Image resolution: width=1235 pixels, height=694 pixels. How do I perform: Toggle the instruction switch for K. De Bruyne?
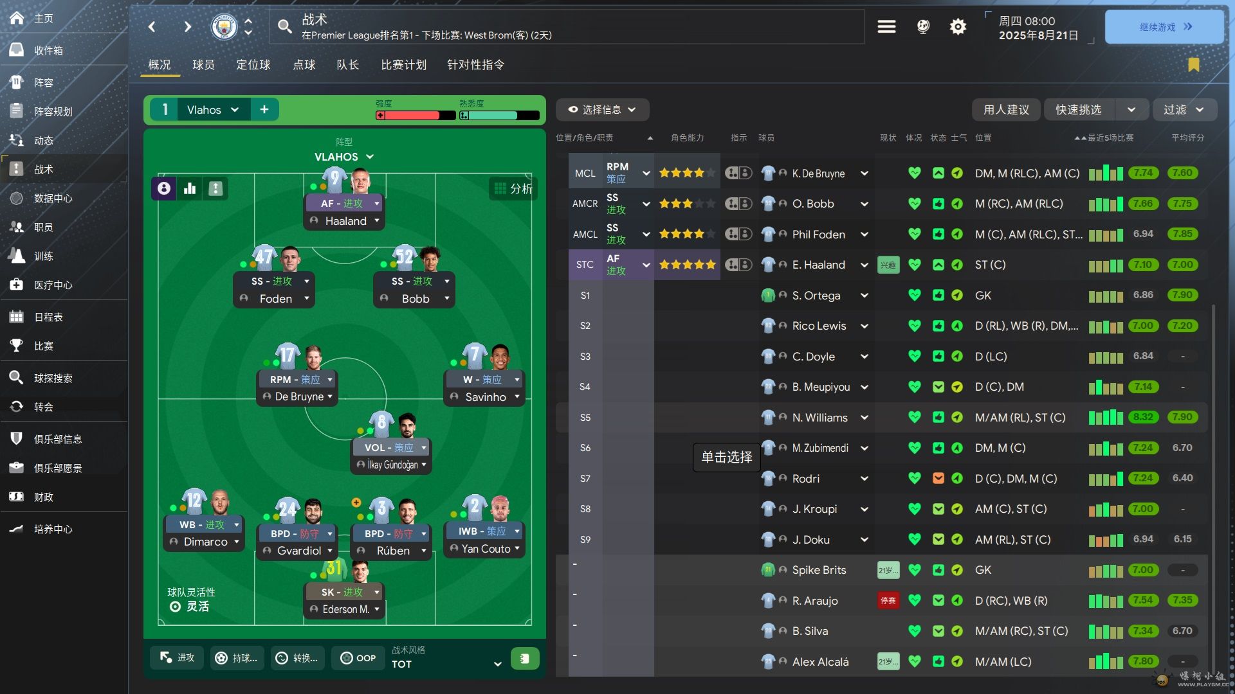(738, 173)
